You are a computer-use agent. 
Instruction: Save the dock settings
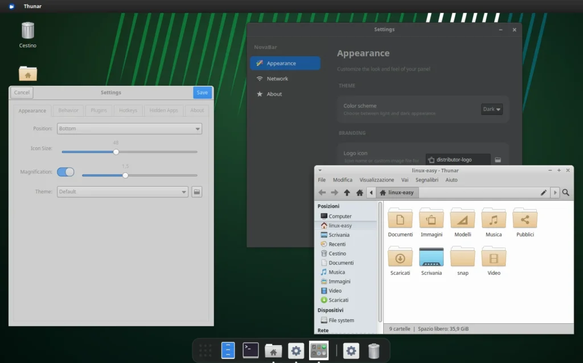202,92
